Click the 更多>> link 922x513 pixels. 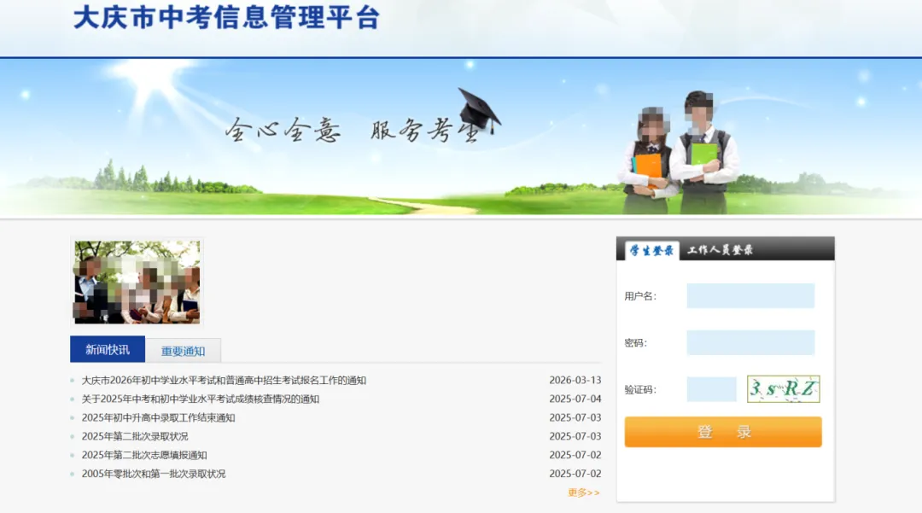(583, 493)
